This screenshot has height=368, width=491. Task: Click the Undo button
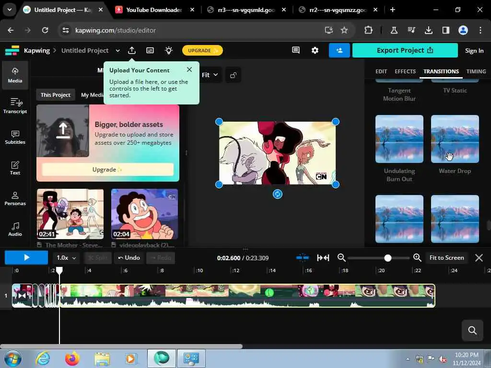(x=129, y=258)
